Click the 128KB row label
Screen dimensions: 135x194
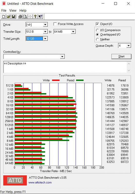[9, 117]
